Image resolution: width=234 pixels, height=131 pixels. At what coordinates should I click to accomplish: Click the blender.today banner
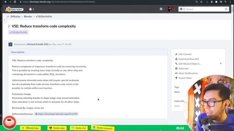point(57,128)
